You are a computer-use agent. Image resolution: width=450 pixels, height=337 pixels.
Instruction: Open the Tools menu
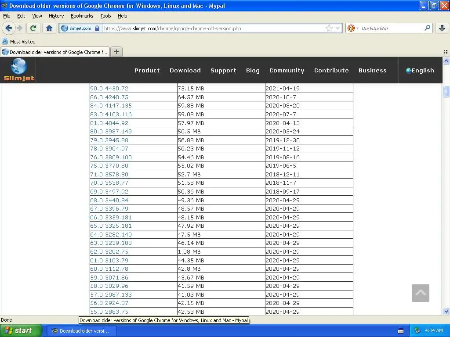pyautogui.click(x=105, y=16)
